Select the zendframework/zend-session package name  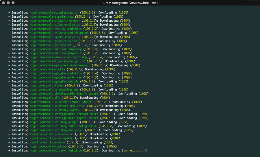pyautogui.click(x=52, y=134)
